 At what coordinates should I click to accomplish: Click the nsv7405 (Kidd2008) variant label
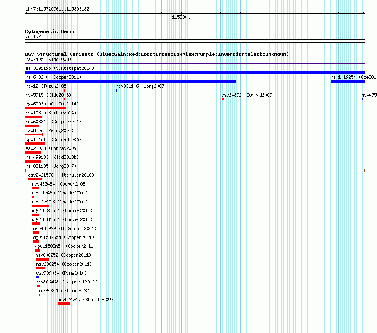pos(48,59)
